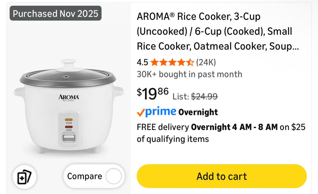Viewport: 318px width, 194px height.
Task: Select the Prime logo icon
Action: coord(157,111)
